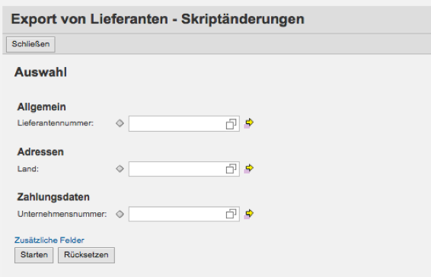Start the export with Starten
The height and width of the screenshot is (277, 431).
[34, 255]
